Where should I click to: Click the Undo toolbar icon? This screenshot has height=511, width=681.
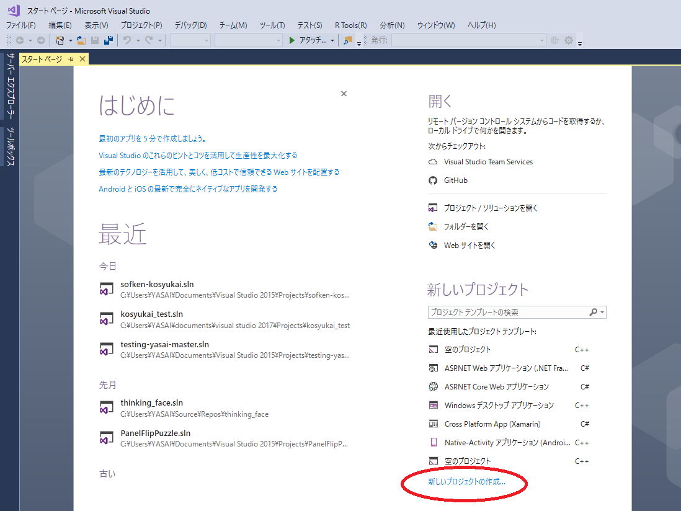click(127, 40)
